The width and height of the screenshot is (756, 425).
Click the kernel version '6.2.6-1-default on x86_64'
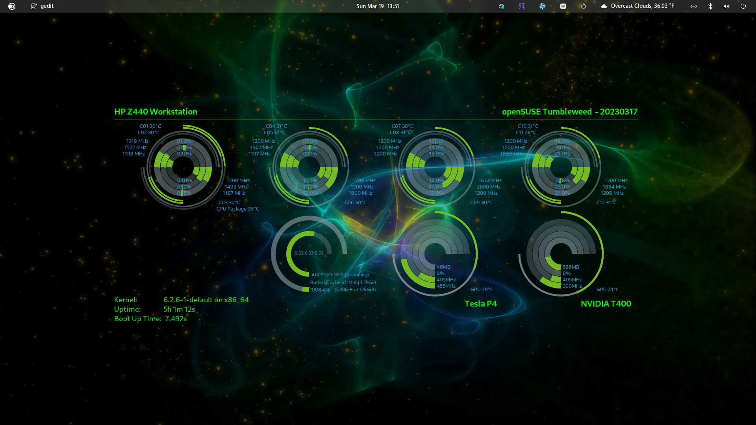[x=206, y=300]
